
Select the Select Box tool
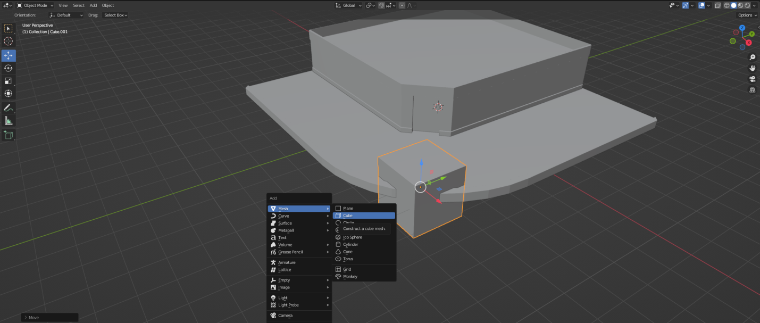point(8,28)
